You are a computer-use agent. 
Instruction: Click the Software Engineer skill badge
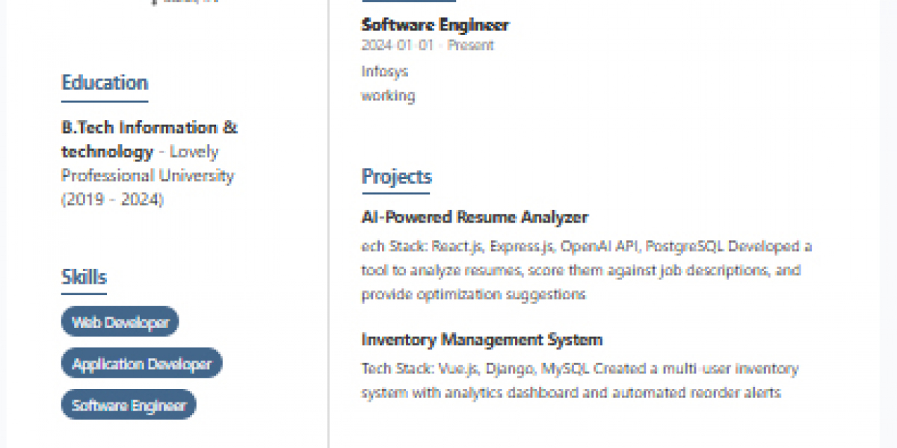pyautogui.click(x=129, y=405)
